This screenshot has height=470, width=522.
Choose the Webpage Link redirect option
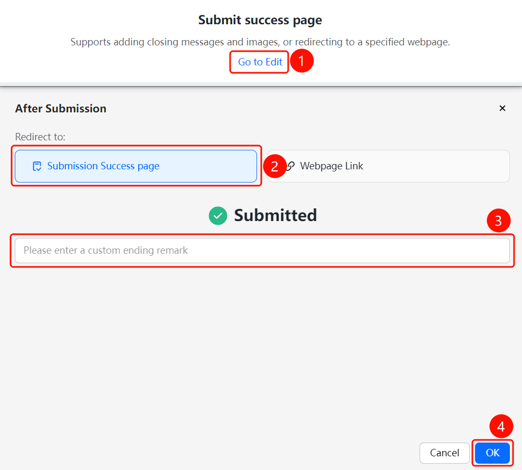[388, 166]
